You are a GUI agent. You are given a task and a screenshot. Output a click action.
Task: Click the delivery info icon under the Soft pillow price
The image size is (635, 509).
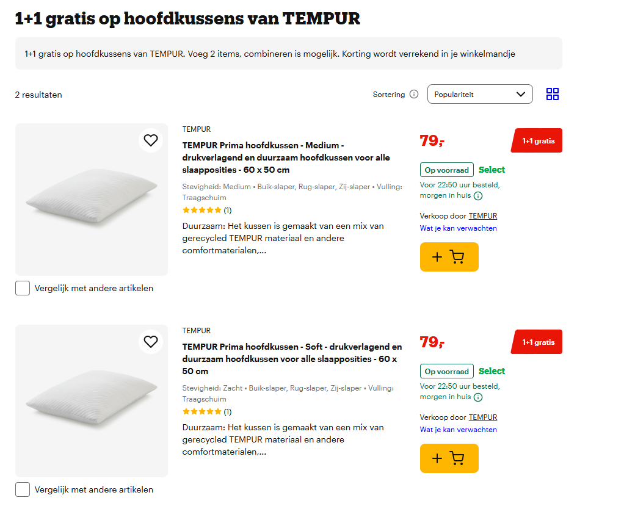point(478,397)
